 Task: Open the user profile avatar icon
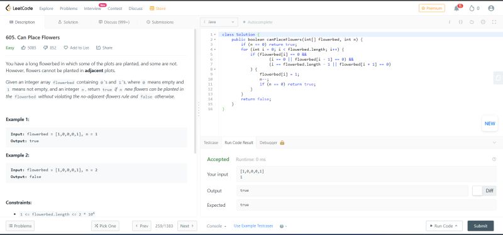coord(491,8)
